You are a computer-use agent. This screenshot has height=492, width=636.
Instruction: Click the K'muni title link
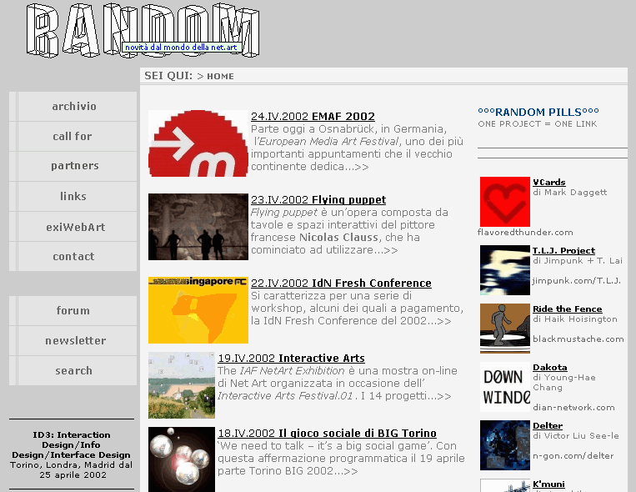(x=548, y=484)
